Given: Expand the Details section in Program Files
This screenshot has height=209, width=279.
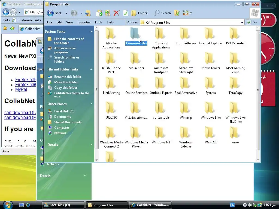Looking at the screenshot, I should (92, 145).
